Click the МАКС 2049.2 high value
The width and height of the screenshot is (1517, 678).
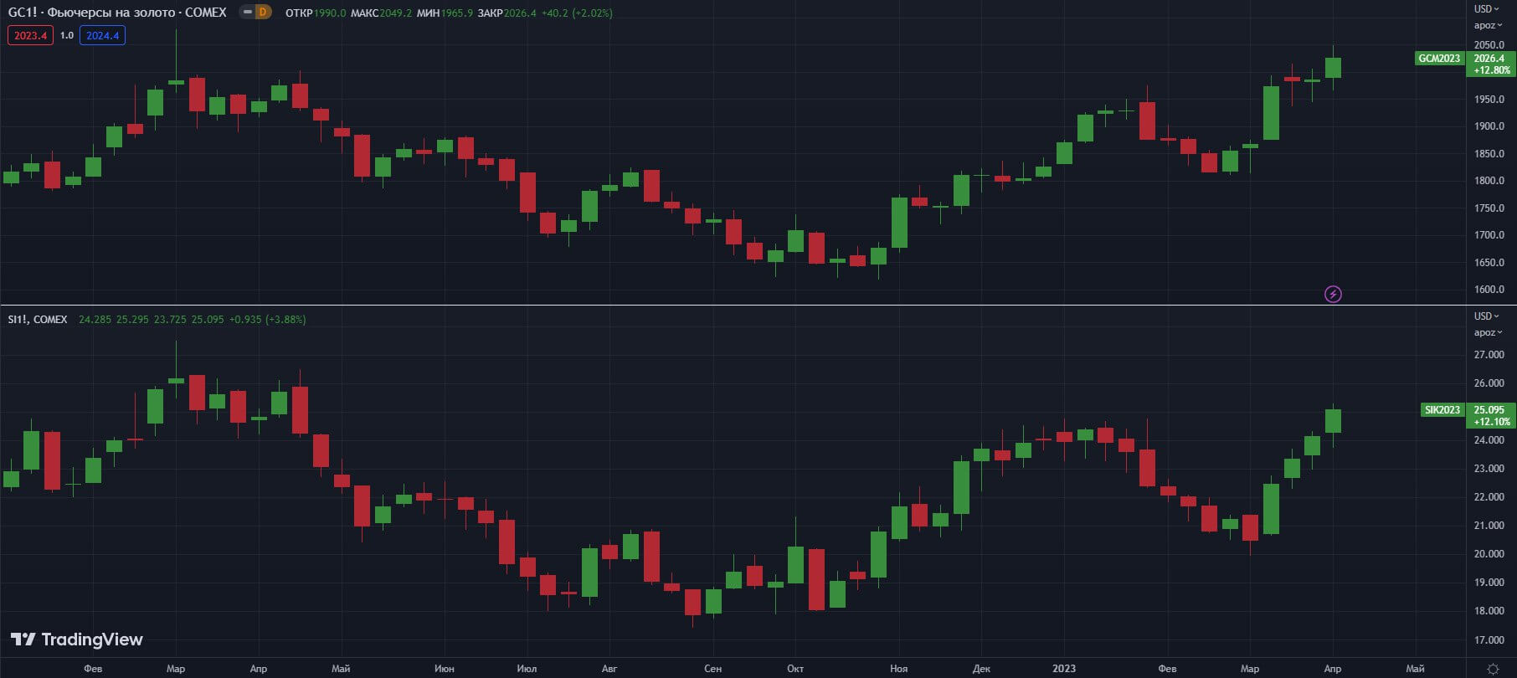click(x=381, y=13)
